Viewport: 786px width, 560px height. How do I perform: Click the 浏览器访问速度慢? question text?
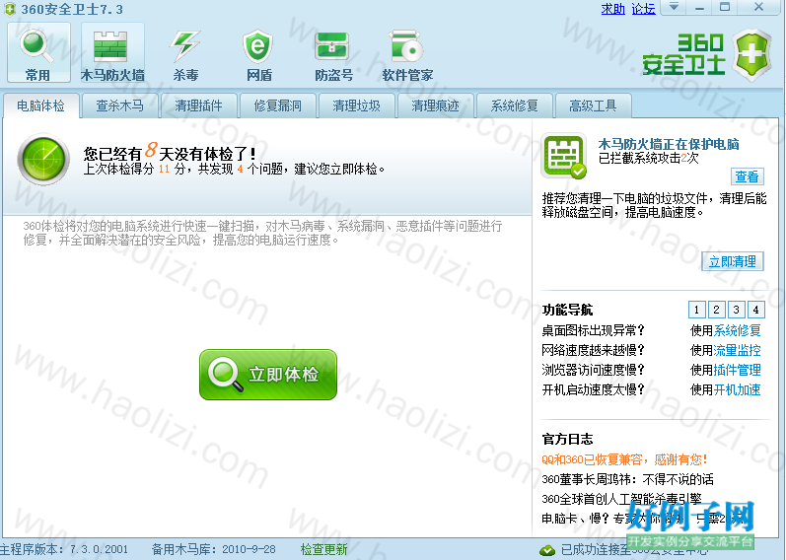click(x=593, y=370)
